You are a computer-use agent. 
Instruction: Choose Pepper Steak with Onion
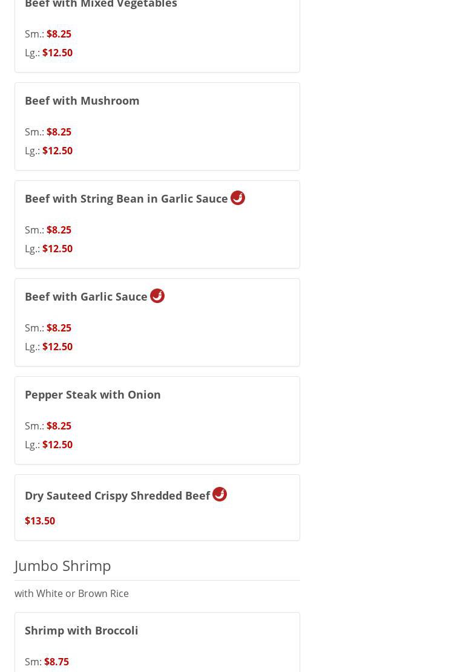(93, 394)
